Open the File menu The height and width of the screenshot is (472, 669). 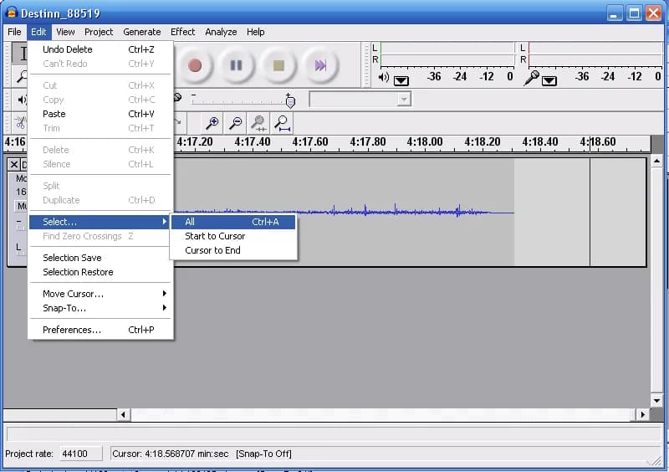(x=14, y=32)
